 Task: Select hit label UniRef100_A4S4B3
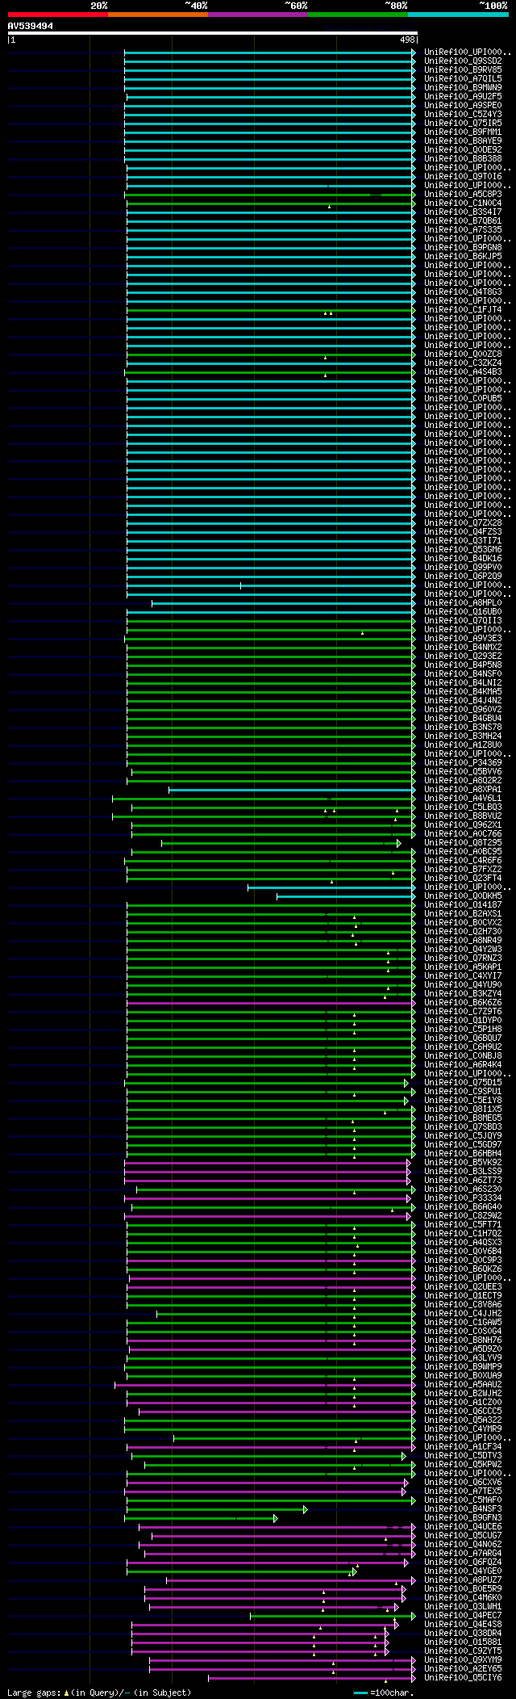click(x=463, y=371)
